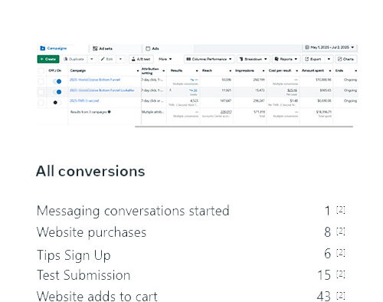The width and height of the screenshot is (383, 302).
Task: Click the 'Test Submission' label
Action: click(x=83, y=275)
